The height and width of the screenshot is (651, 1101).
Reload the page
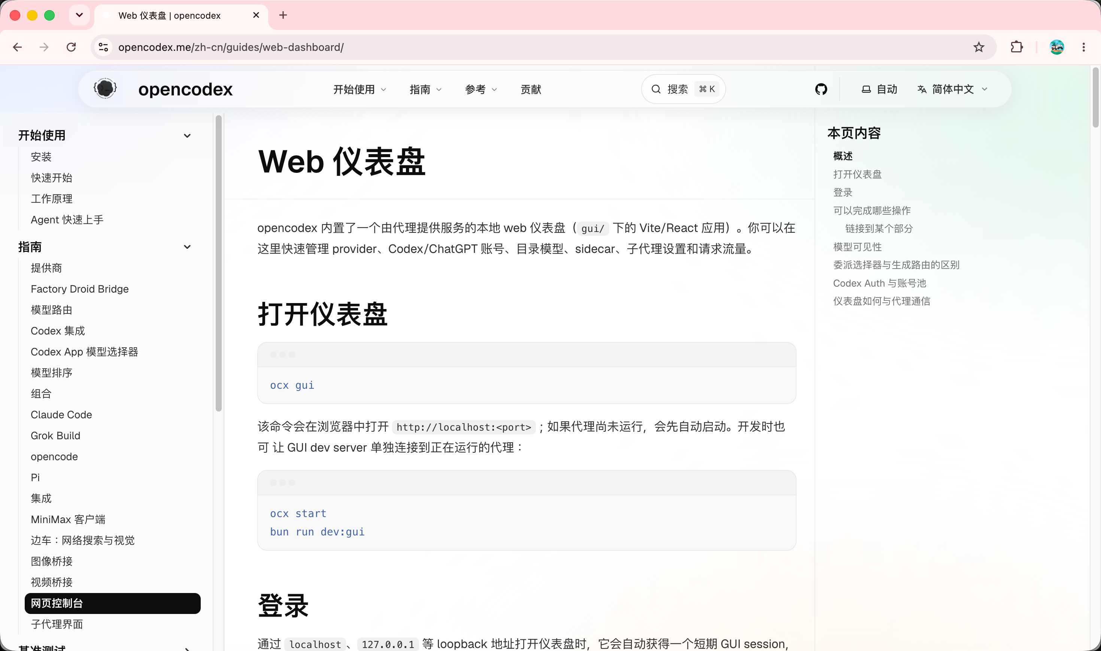(71, 47)
